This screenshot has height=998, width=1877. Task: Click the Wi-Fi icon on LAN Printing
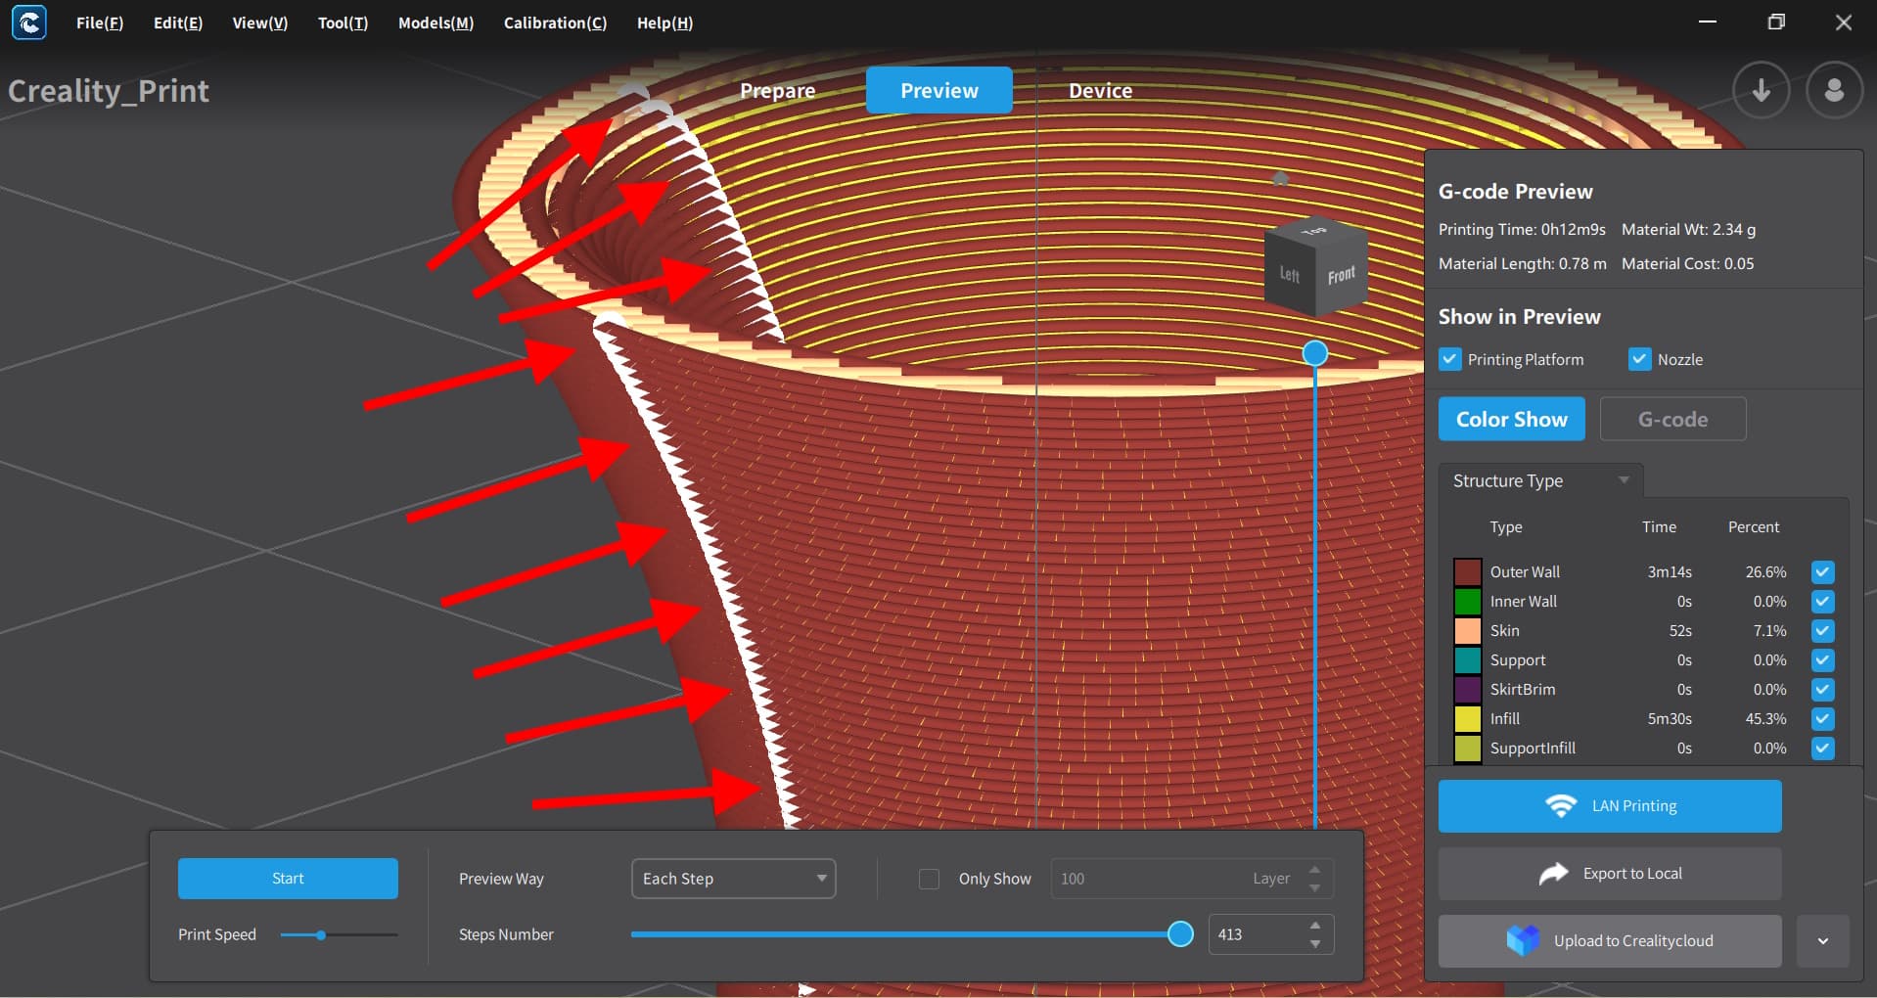coord(1560,806)
